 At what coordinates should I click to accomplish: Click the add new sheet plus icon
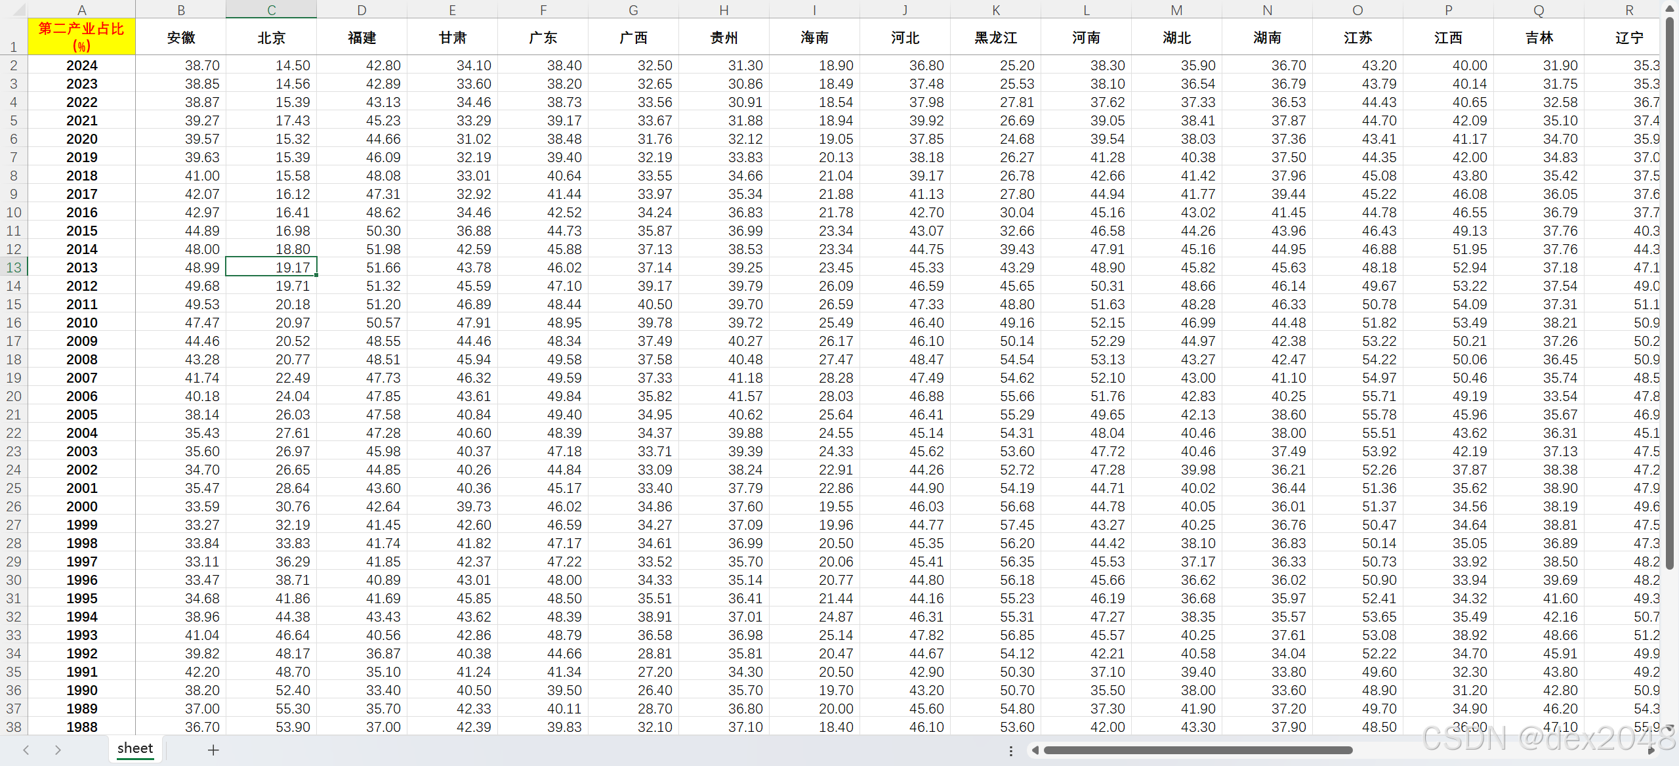pyautogui.click(x=213, y=750)
